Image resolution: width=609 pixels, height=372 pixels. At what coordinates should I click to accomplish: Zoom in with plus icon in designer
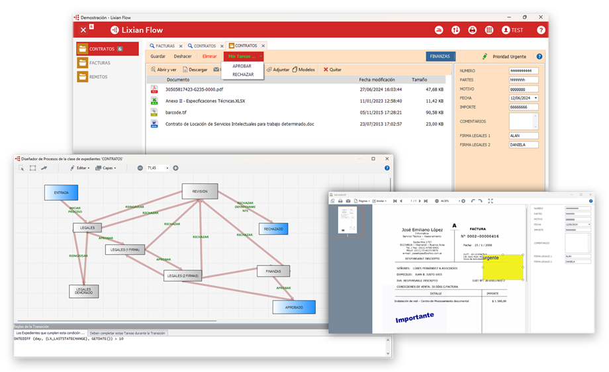[175, 167]
